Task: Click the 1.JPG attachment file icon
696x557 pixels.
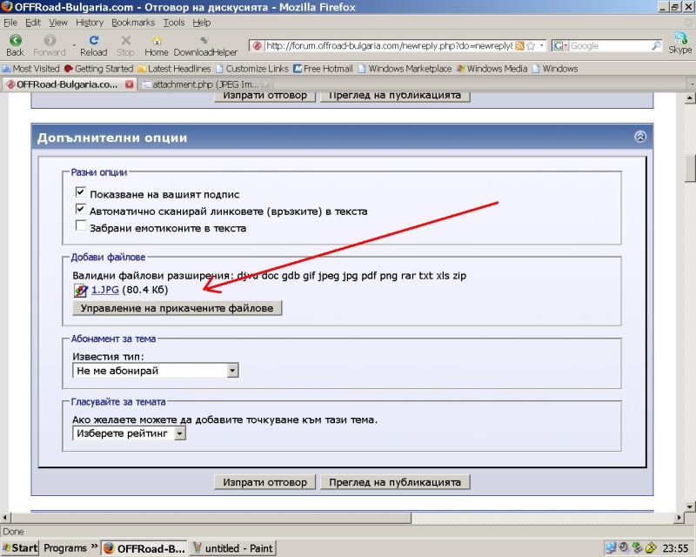Action: 80,290
